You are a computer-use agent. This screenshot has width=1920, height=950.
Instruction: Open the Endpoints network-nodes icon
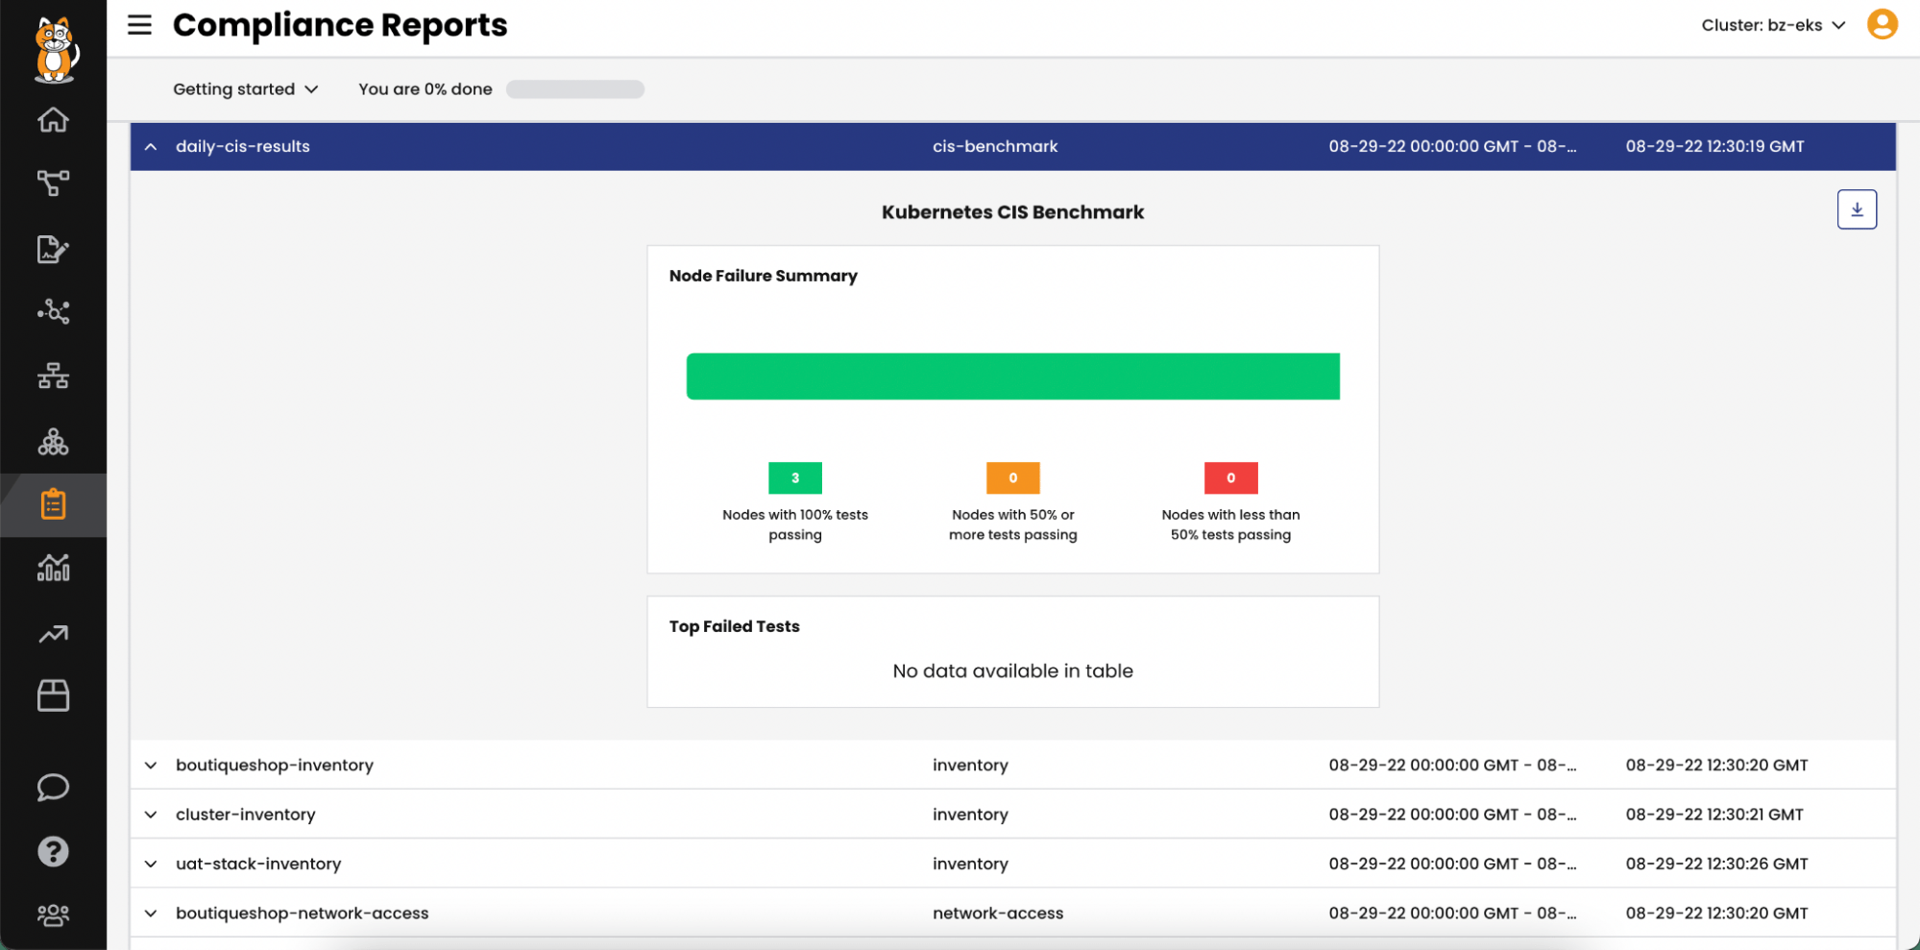[53, 311]
